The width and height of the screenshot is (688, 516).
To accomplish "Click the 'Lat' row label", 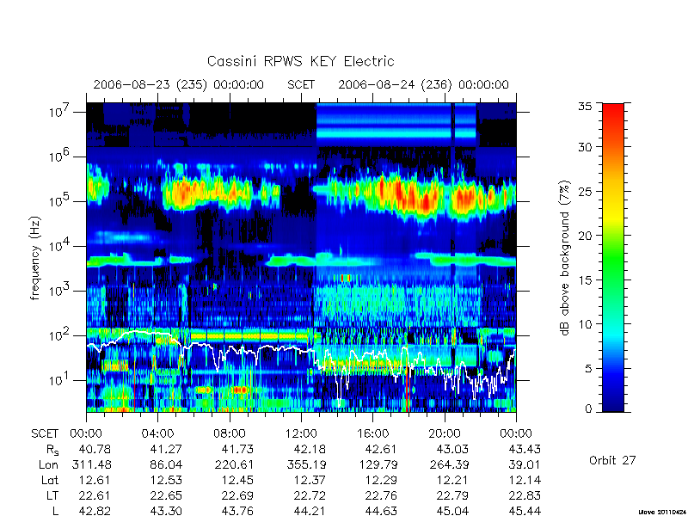I will pyautogui.click(x=50, y=480).
